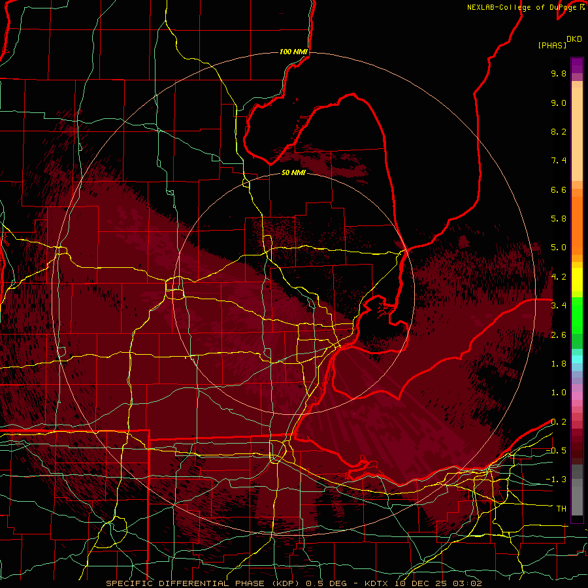
Task: Click the cyan segment of the color bar
Action: [x=577, y=359]
